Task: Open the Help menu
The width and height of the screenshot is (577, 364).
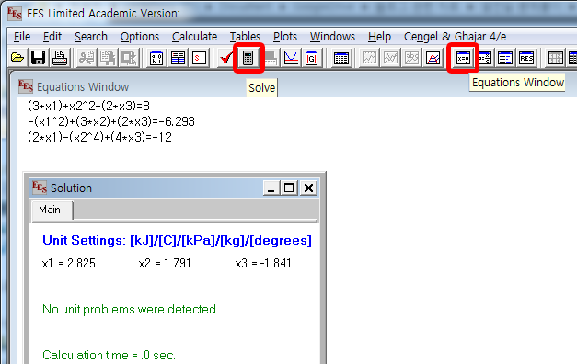Action: click(x=379, y=37)
